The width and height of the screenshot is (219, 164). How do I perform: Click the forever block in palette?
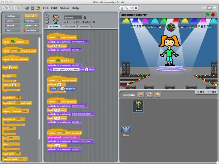[9, 78]
